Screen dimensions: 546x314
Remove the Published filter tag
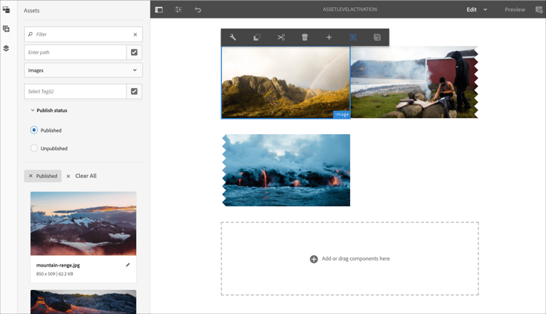click(31, 176)
